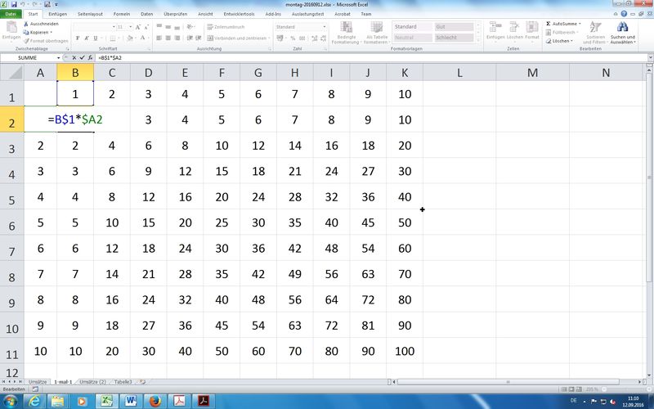
Task: Open the Standard number format dropdown
Action: click(325, 27)
